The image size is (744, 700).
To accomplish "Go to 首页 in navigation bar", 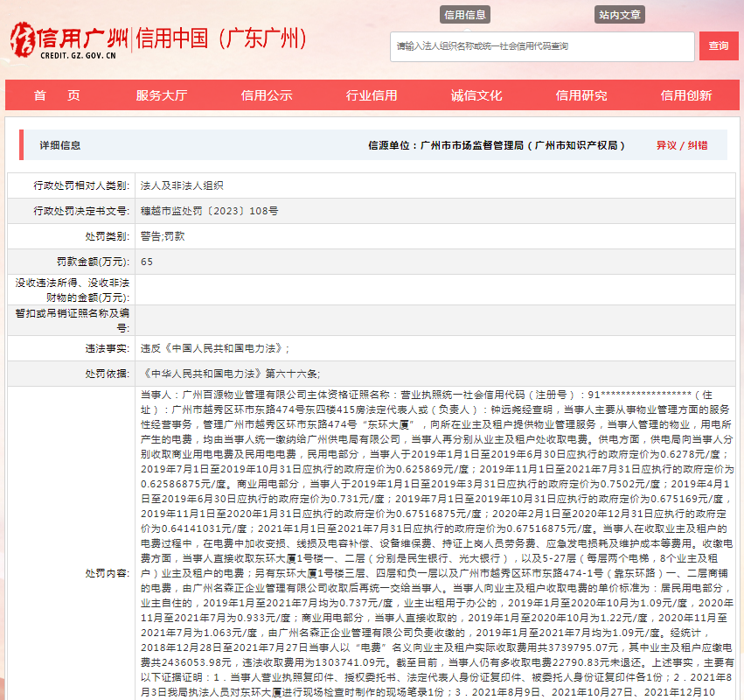I will click(57, 95).
